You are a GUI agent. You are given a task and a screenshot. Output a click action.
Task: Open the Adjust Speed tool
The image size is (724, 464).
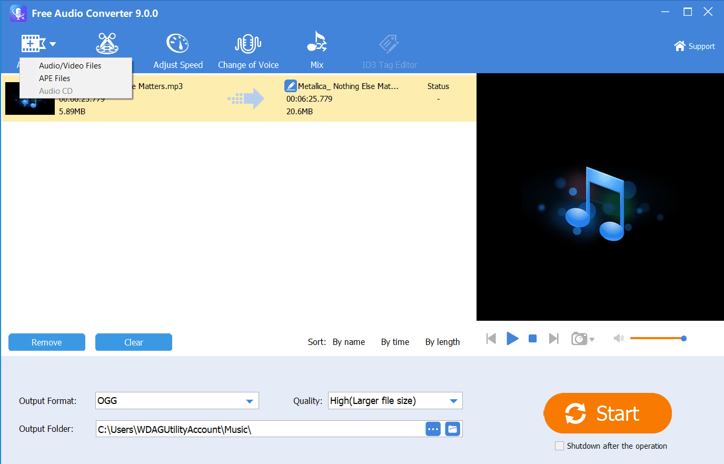[x=178, y=51]
